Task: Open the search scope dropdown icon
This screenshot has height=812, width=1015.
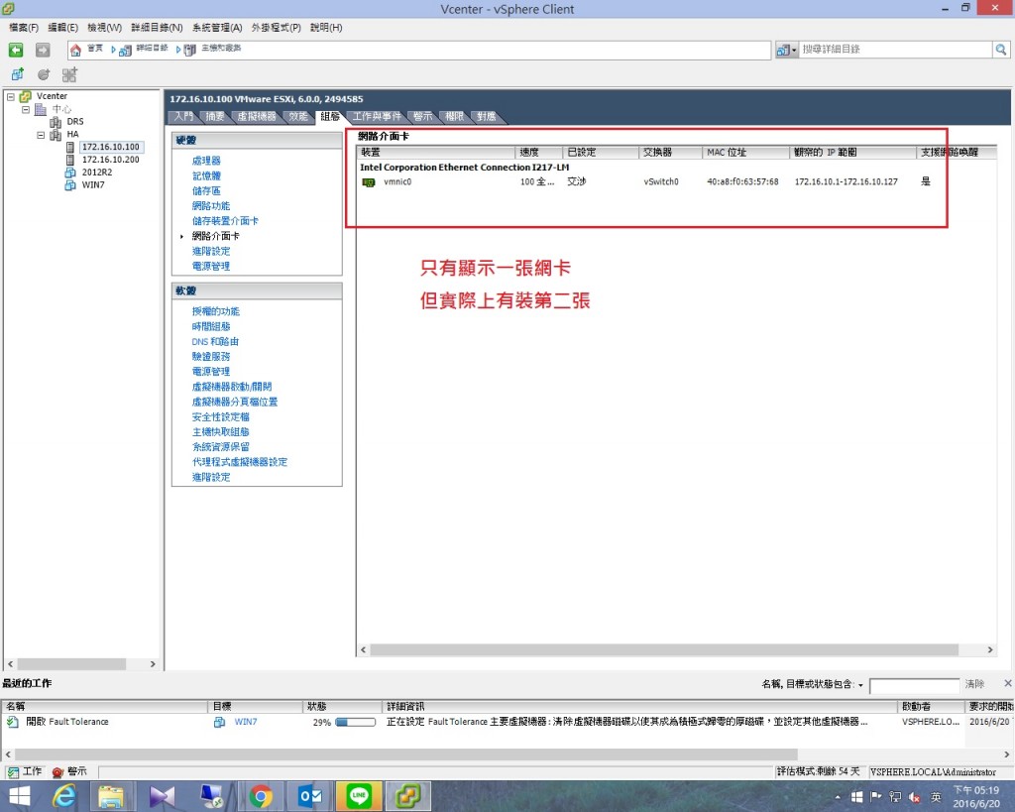Action: 786,50
